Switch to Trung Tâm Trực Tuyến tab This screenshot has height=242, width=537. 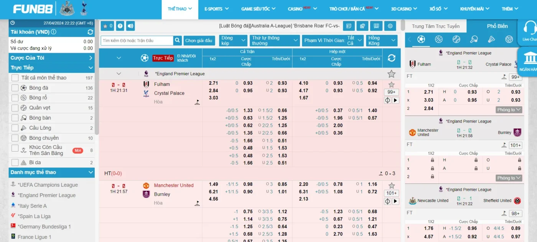(436, 26)
